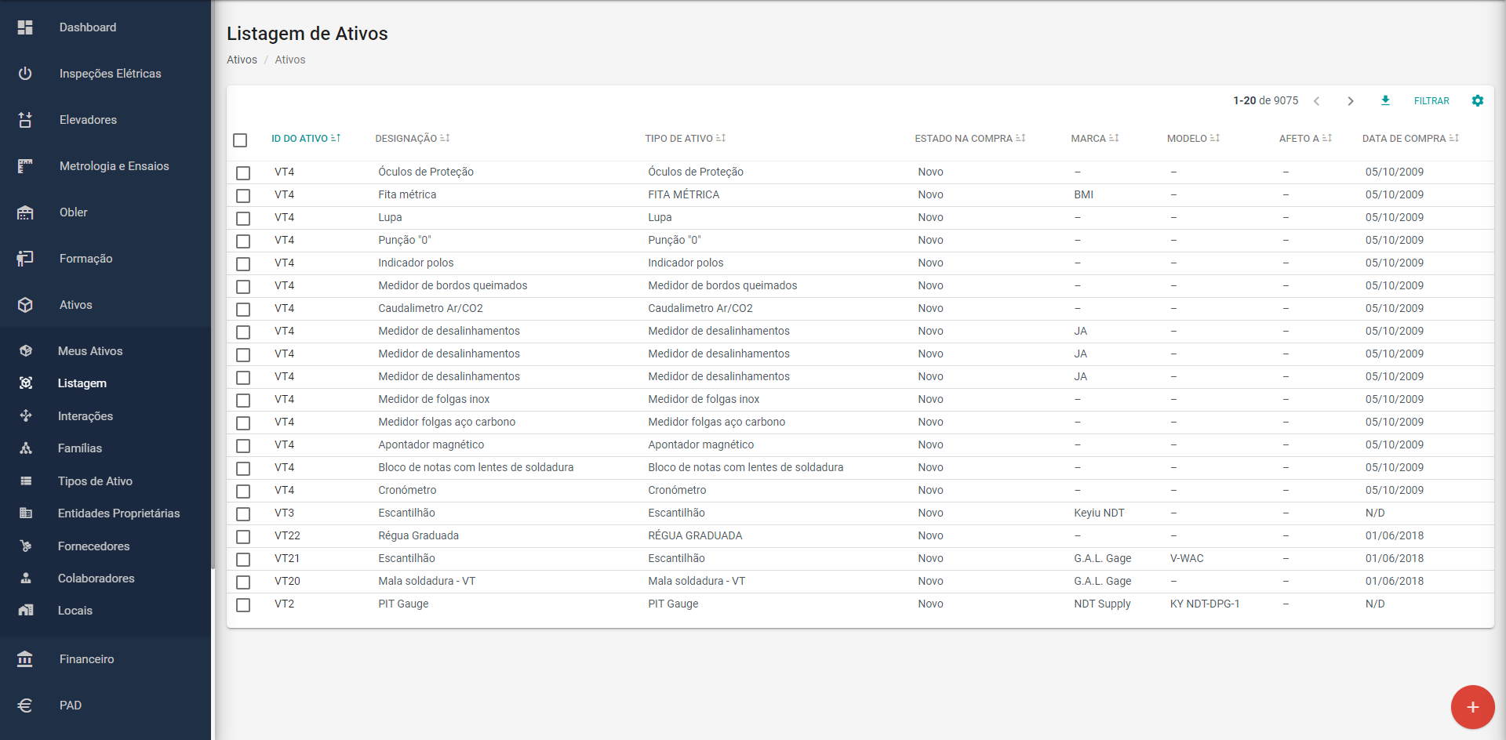The height and width of the screenshot is (740, 1506).
Task: Click the second Ativos breadcrumb item
Action: [290, 60]
